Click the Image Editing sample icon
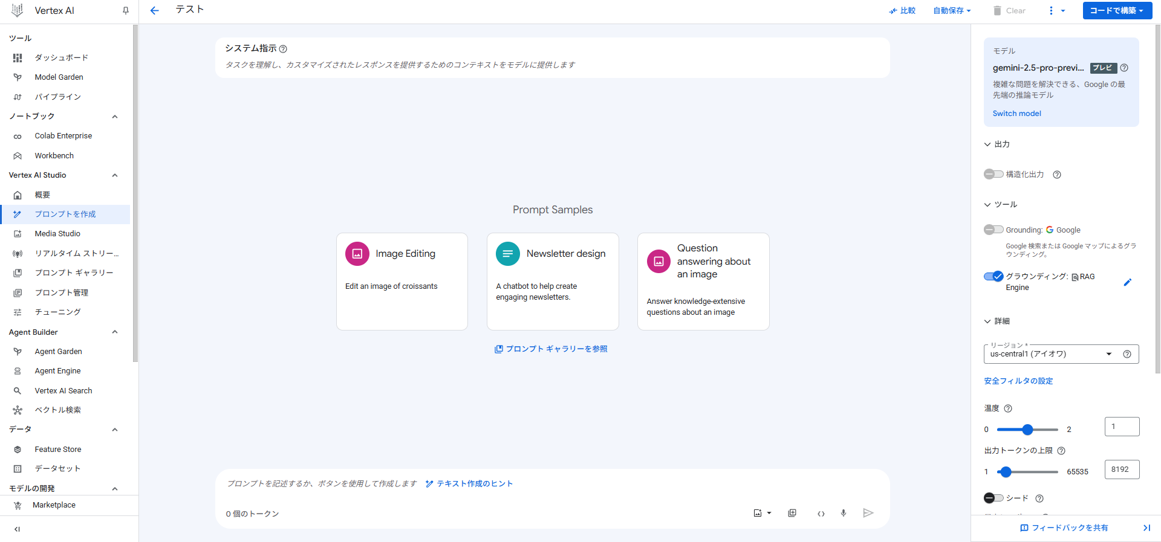The width and height of the screenshot is (1161, 542). tap(357, 254)
